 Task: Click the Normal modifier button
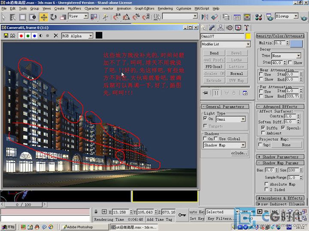coord(236,74)
